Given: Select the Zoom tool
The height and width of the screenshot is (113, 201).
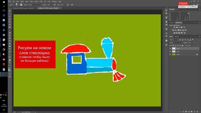Looking at the screenshot, I should (10, 62).
